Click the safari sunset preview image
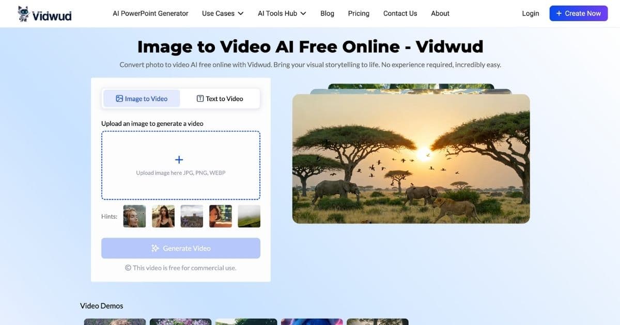 click(x=411, y=158)
